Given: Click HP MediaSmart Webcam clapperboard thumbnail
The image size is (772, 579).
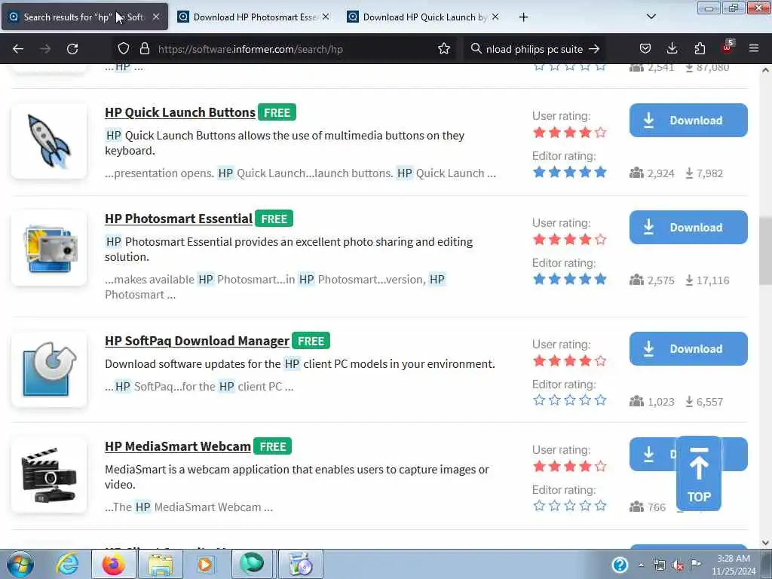Looking at the screenshot, I should tap(49, 475).
